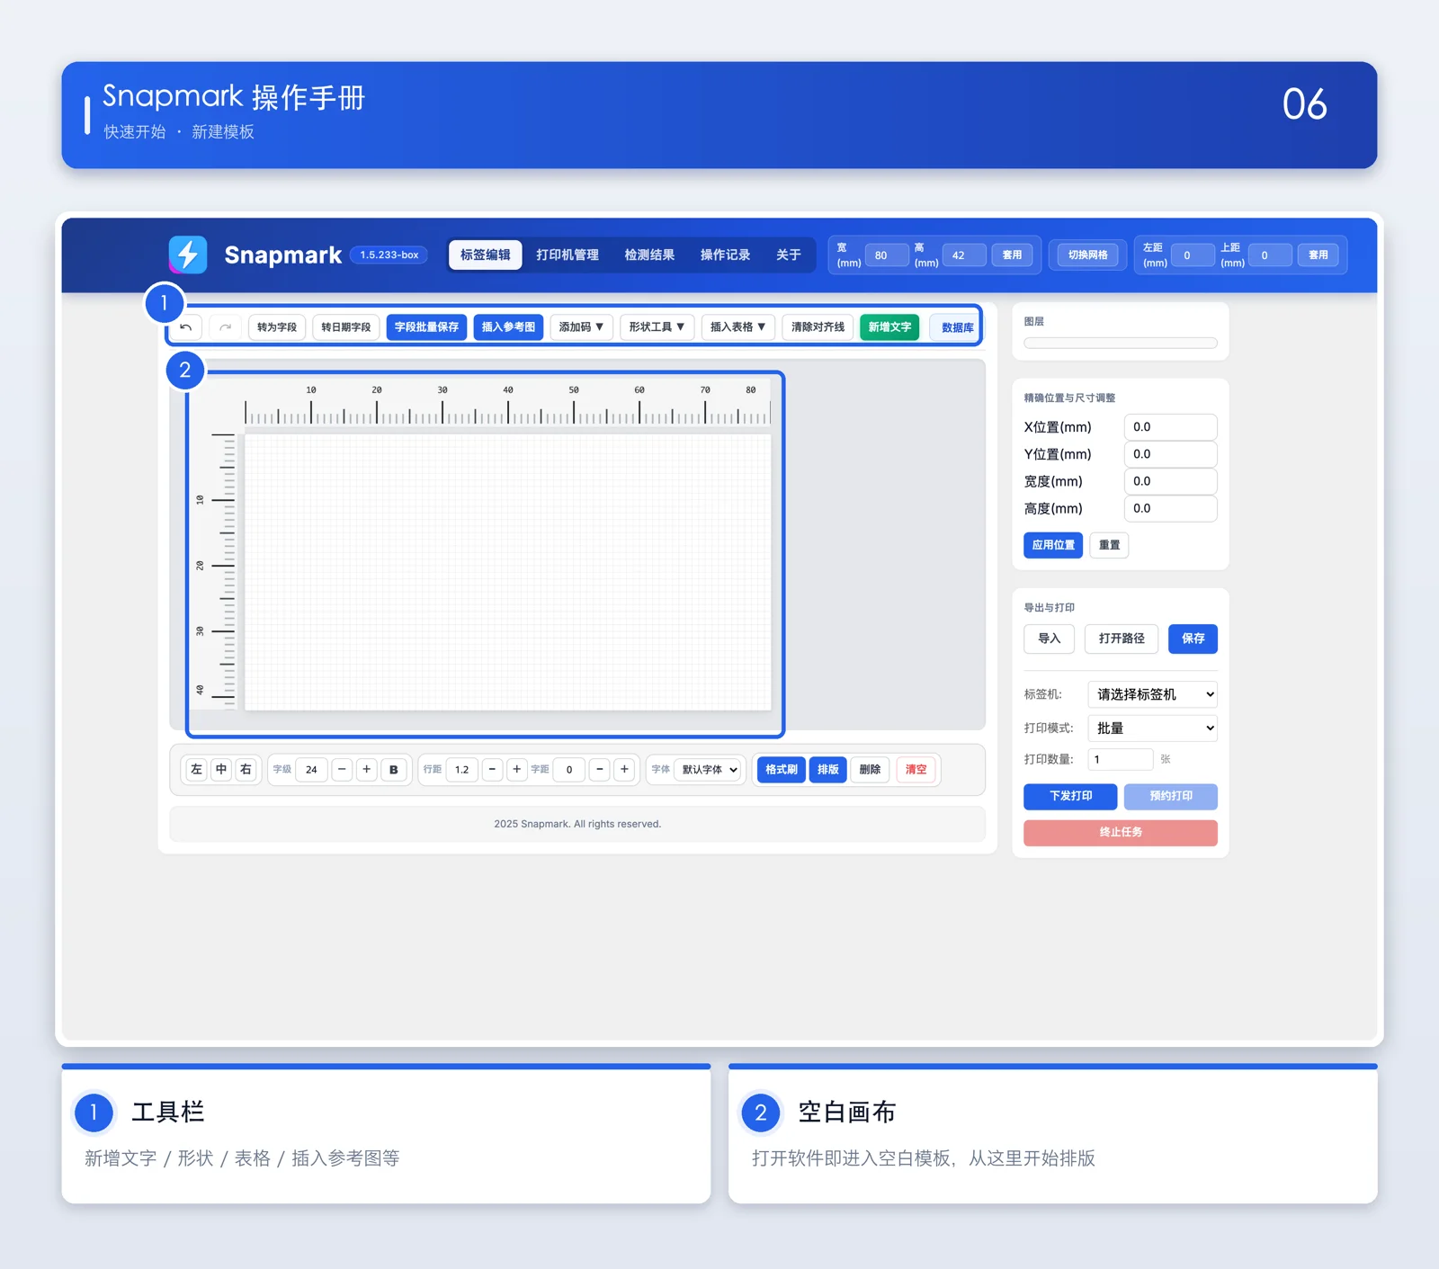
Task: Click the 下发打印 print button
Action: tap(1071, 797)
